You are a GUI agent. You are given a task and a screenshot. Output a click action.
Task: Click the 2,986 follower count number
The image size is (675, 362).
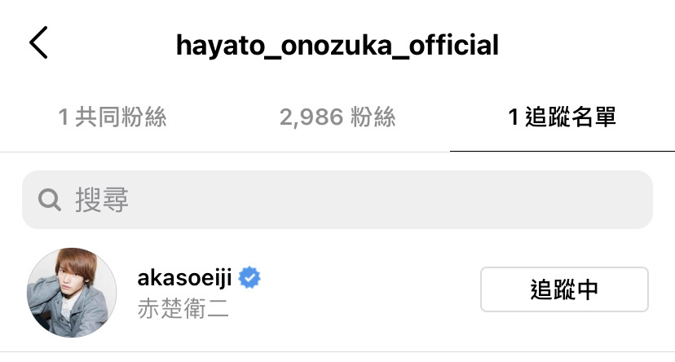click(x=311, y=117)
